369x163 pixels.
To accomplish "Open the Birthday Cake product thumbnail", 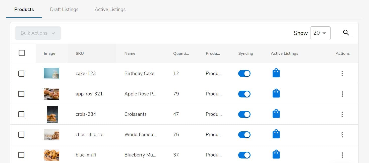I will [x=51, y=73].
